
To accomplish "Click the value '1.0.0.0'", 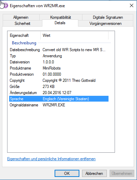I will [x=48, y=62].
